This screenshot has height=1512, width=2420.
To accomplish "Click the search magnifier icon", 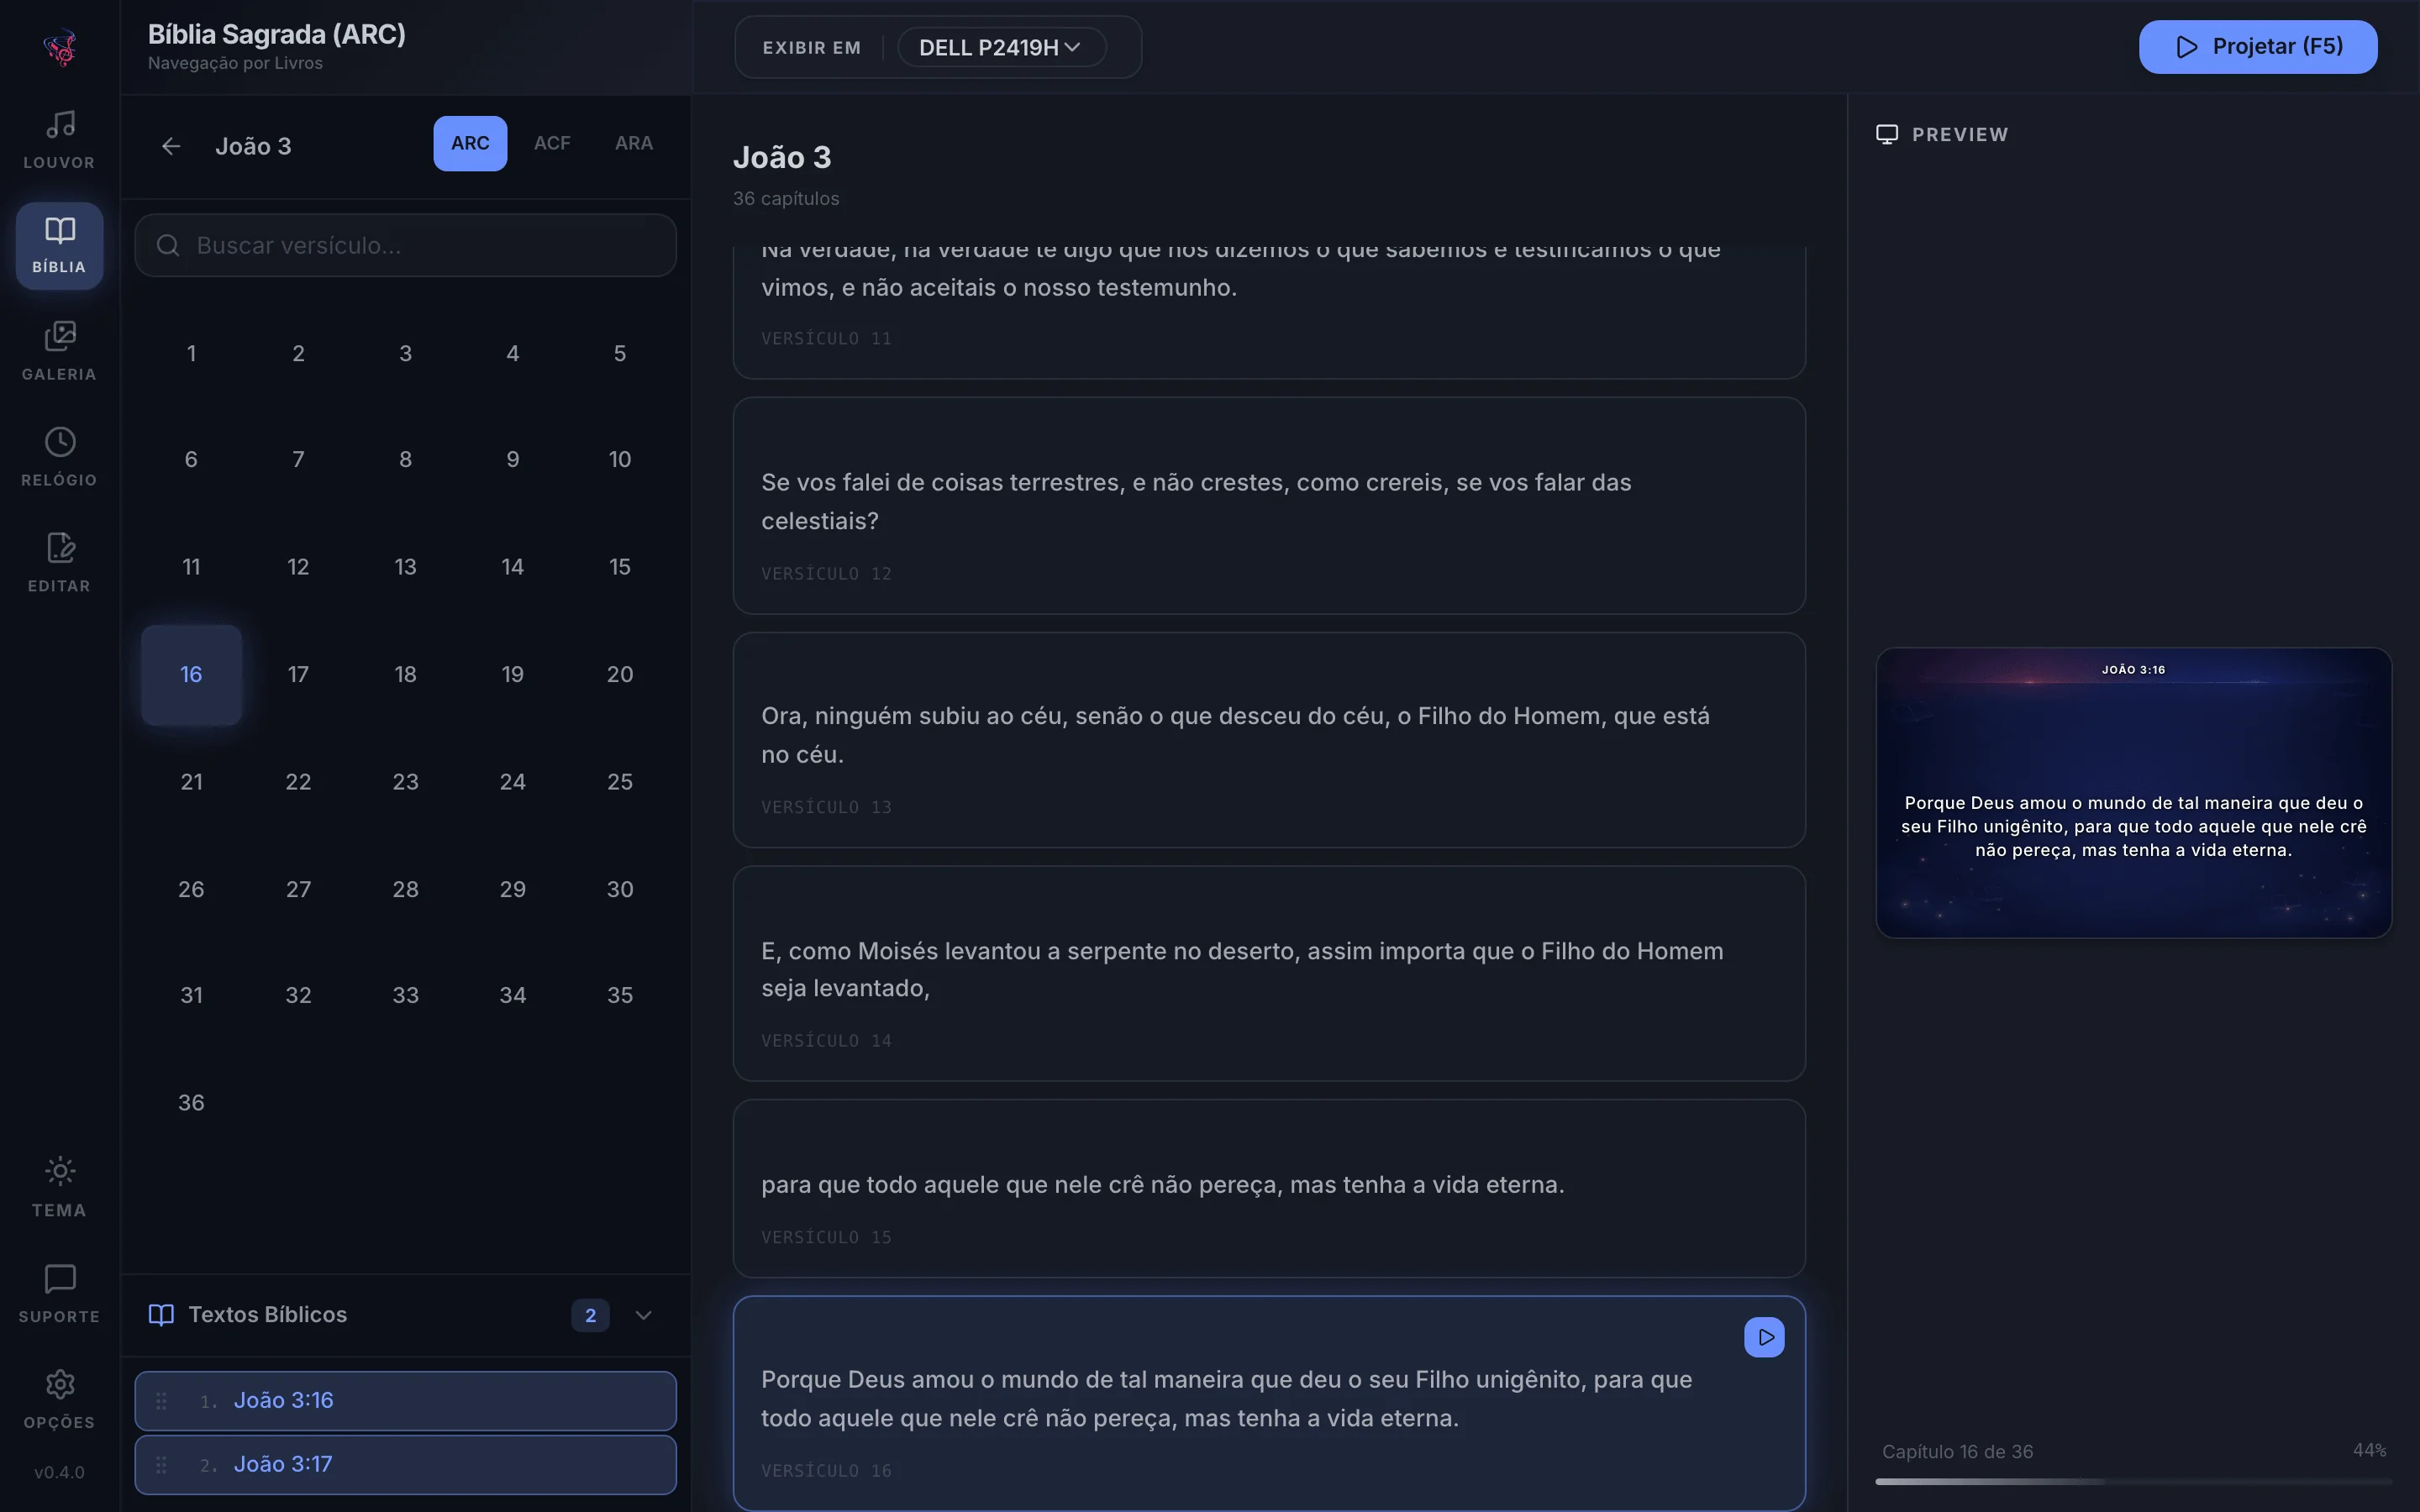I will (168, 245).
